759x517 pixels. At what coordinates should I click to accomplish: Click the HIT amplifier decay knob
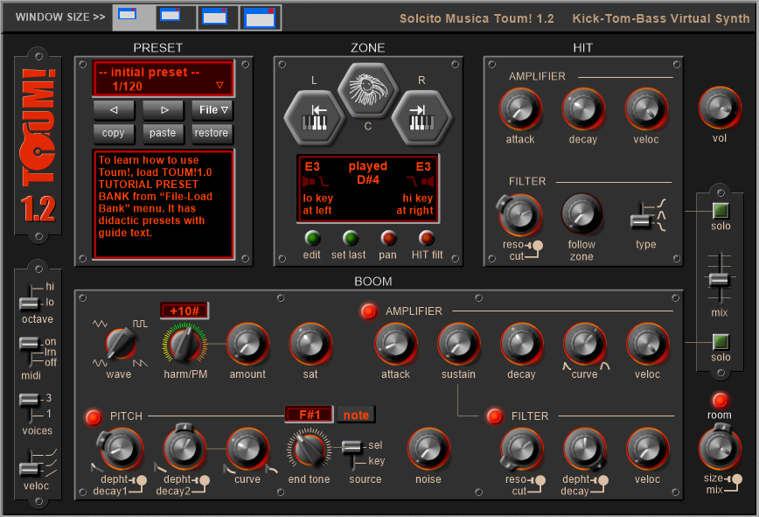point(583,109)
